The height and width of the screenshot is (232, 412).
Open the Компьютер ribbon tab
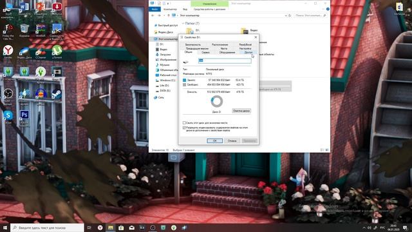pyautogui.click(x=170, y=9)
